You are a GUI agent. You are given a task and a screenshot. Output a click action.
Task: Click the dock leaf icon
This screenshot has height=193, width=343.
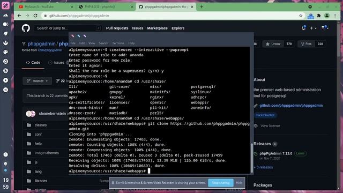pyautogui.click(x=5, y=33)
